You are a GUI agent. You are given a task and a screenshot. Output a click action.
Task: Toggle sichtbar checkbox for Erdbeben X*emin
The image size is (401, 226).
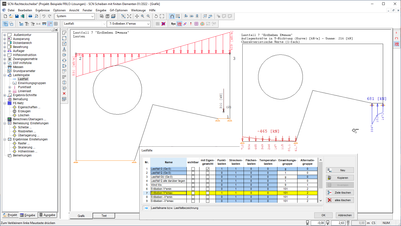[193, 189]
